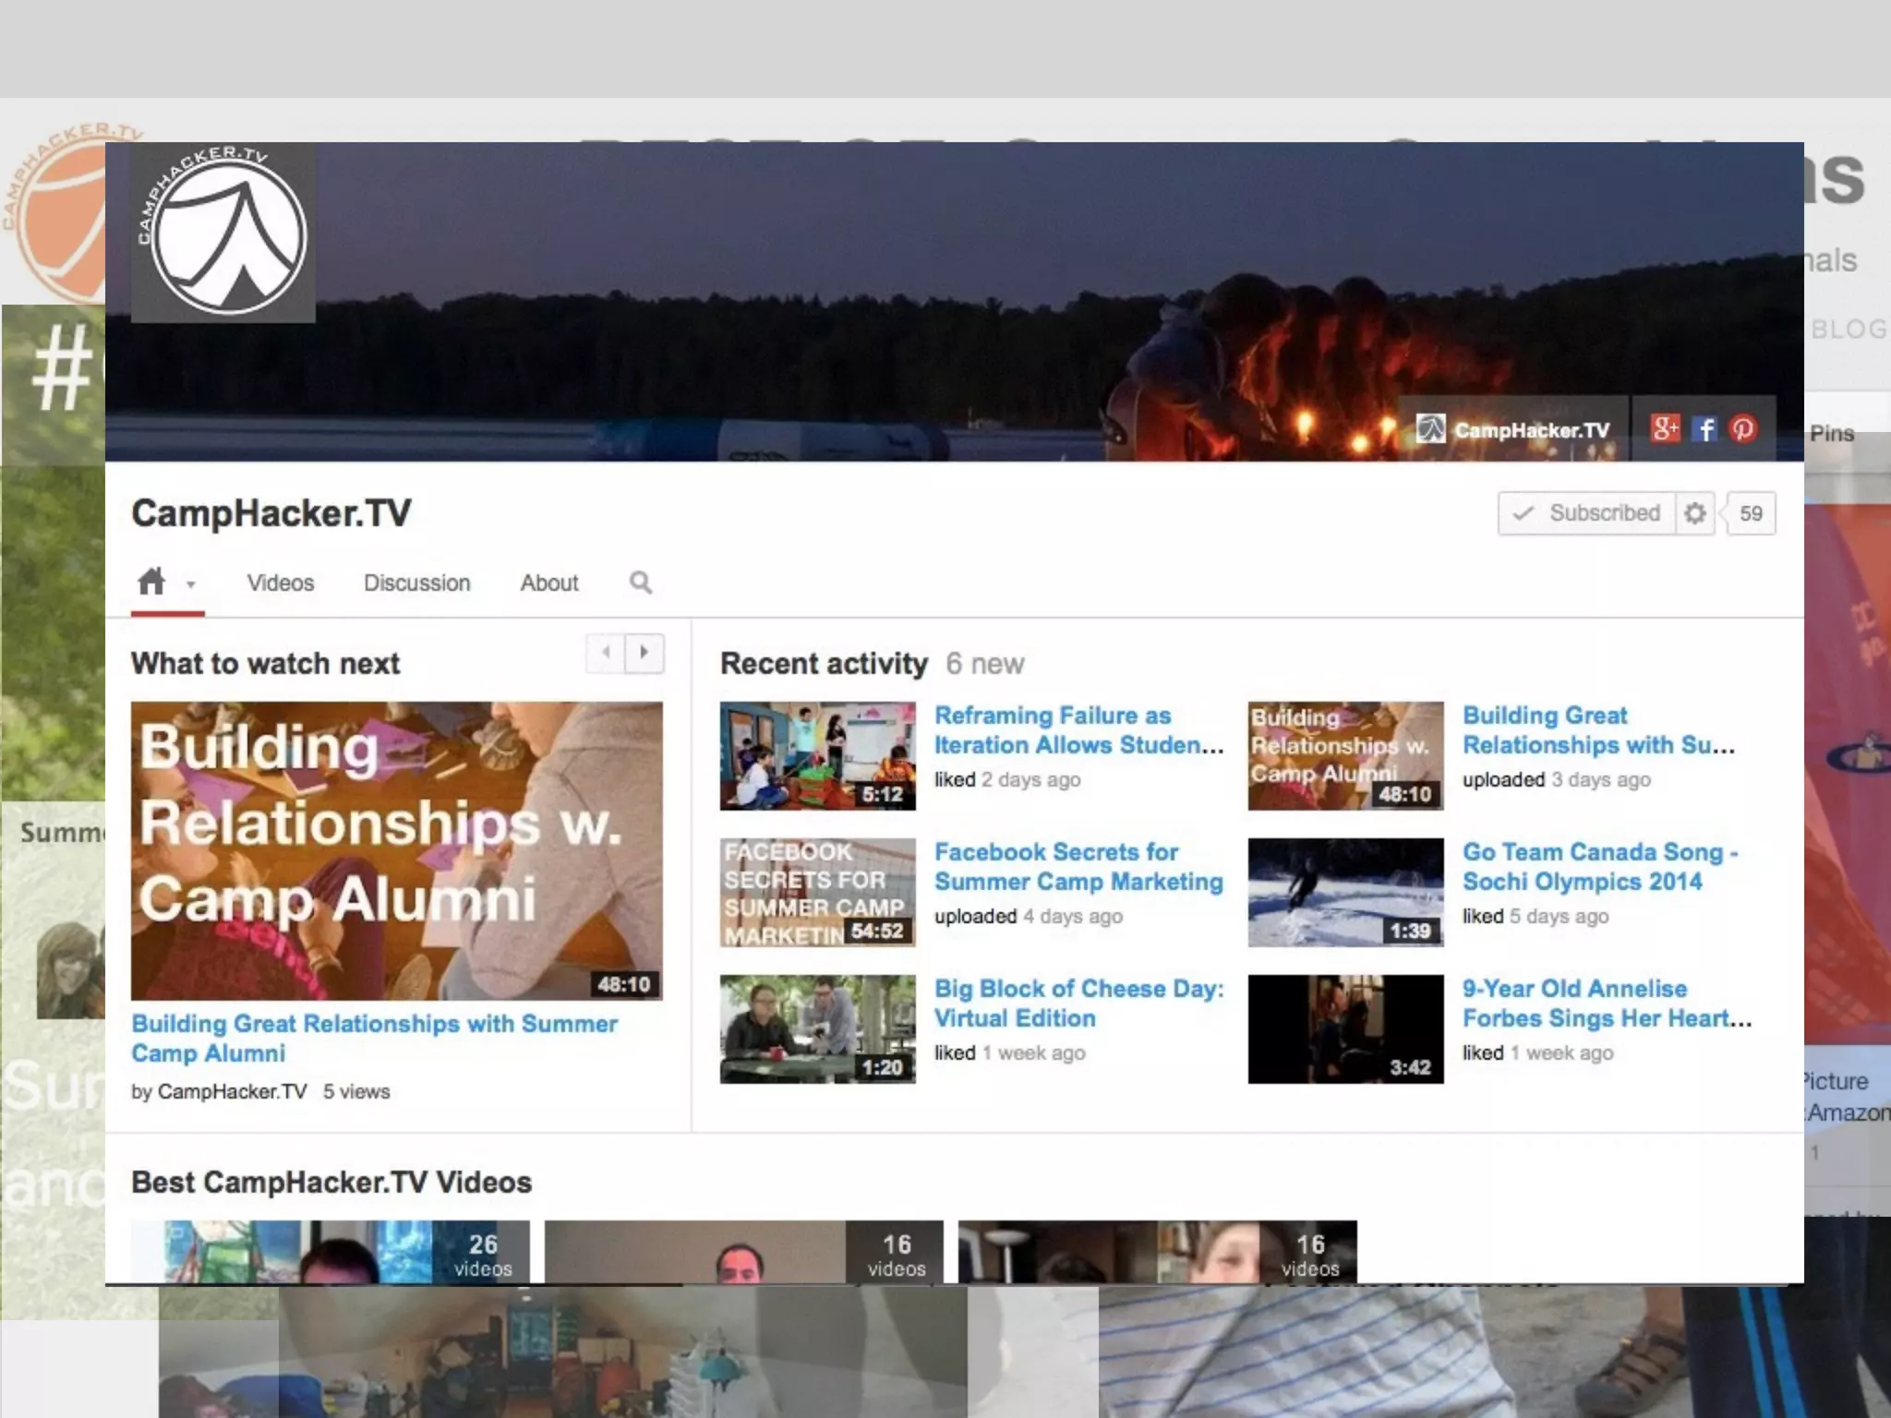1891x1418 pixels.
Task: Open subscription settings gear icon
Action: tap(1694, 513)
